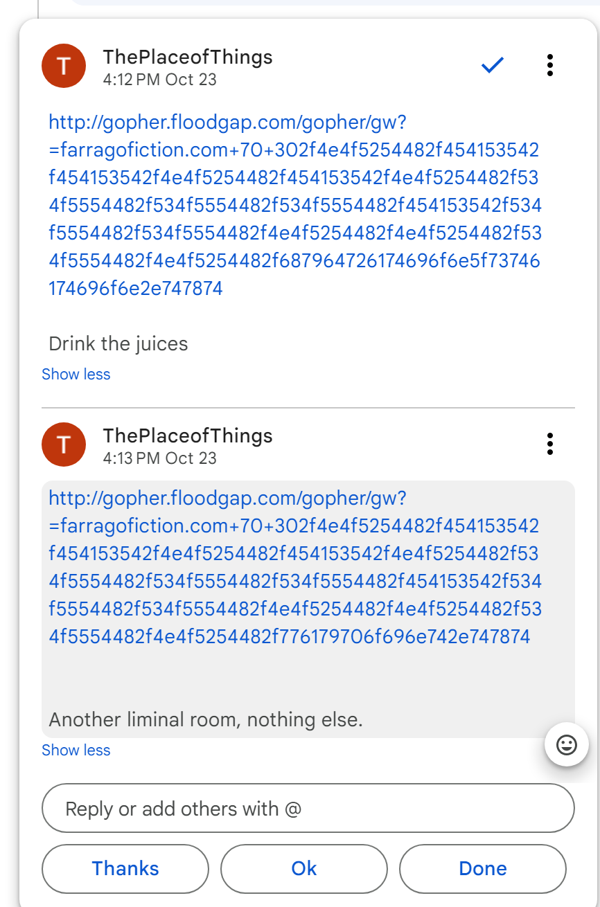This screenshot has width=600, height=907.
Task: Click the author name on the first comment
Action: [188, 57]
